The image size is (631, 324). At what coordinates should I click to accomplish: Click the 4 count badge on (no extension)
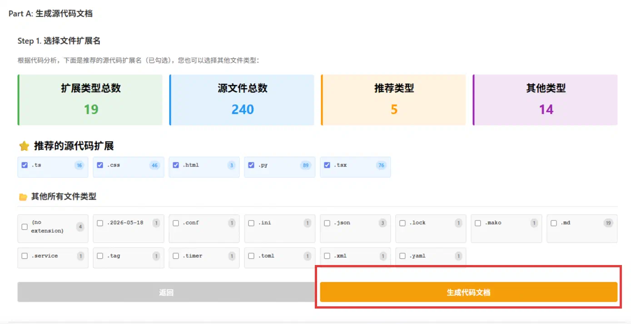80,227
